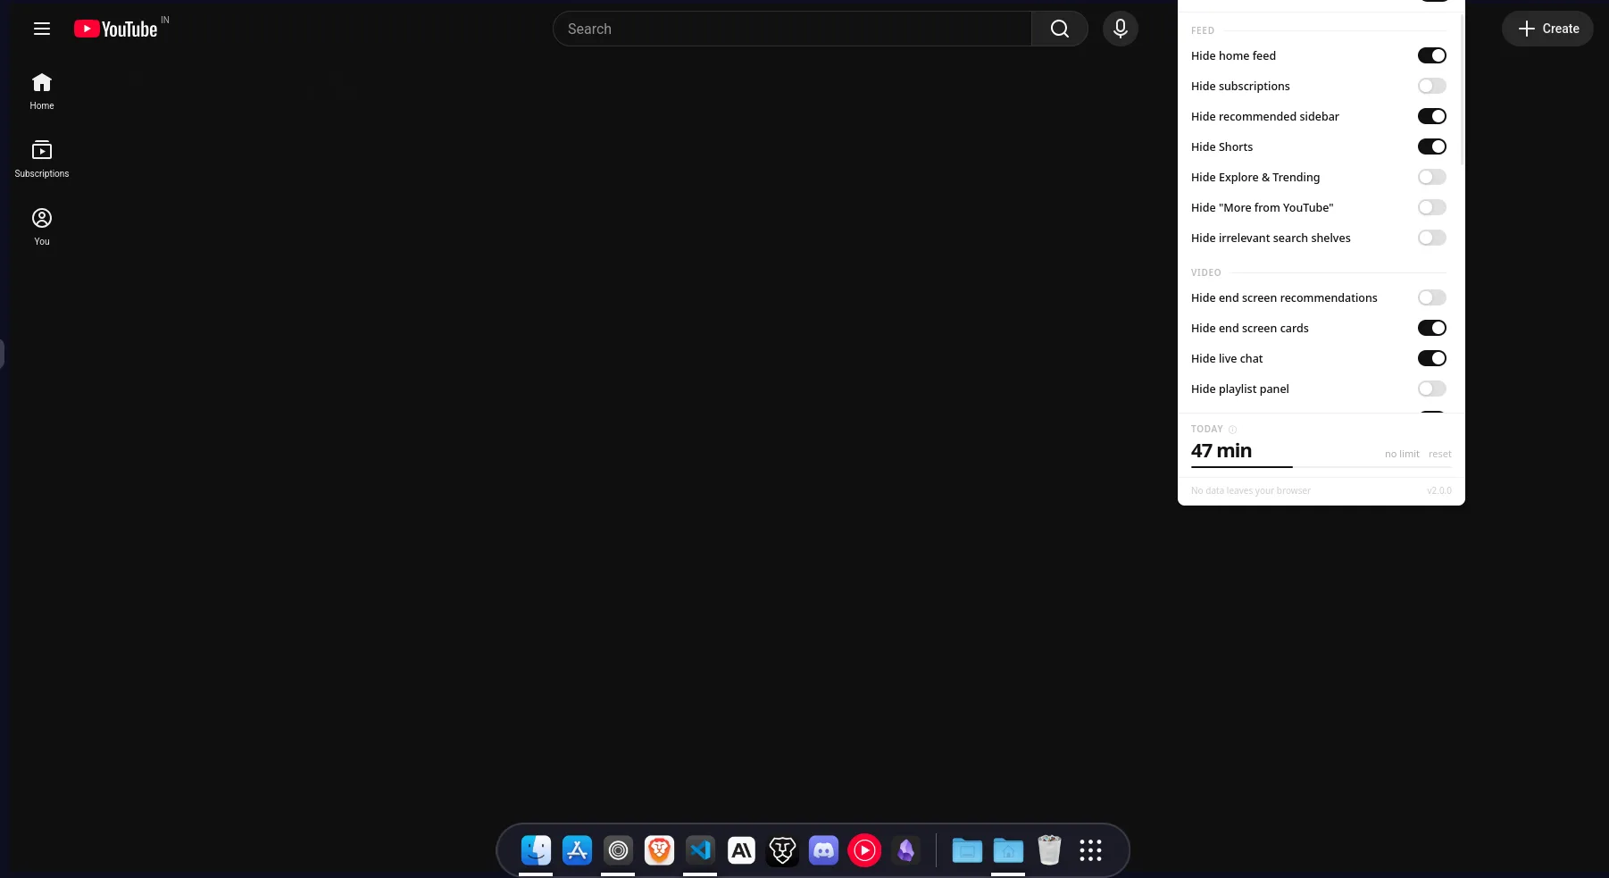Enable Hide Explore & Trending
1609x878 pixels.
point(1431,177)
